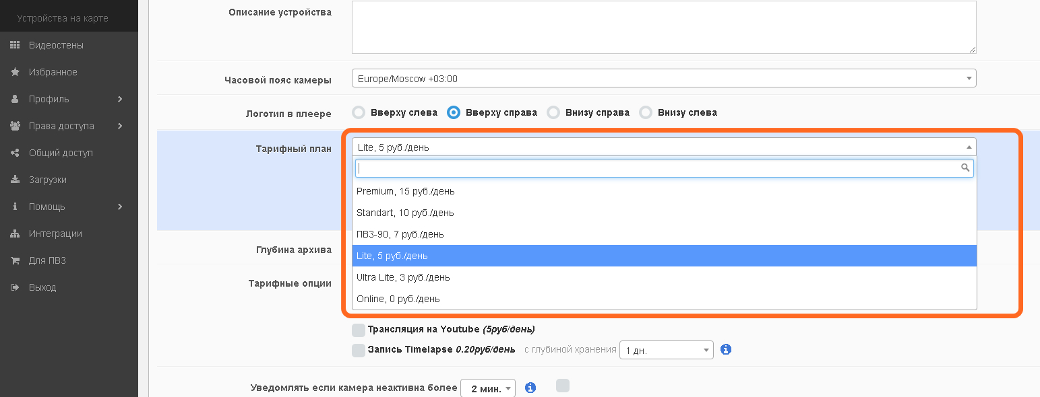Select the Вверху слева logo position
The height and width of the screenshot is (397, 1040).
point(359,112)
